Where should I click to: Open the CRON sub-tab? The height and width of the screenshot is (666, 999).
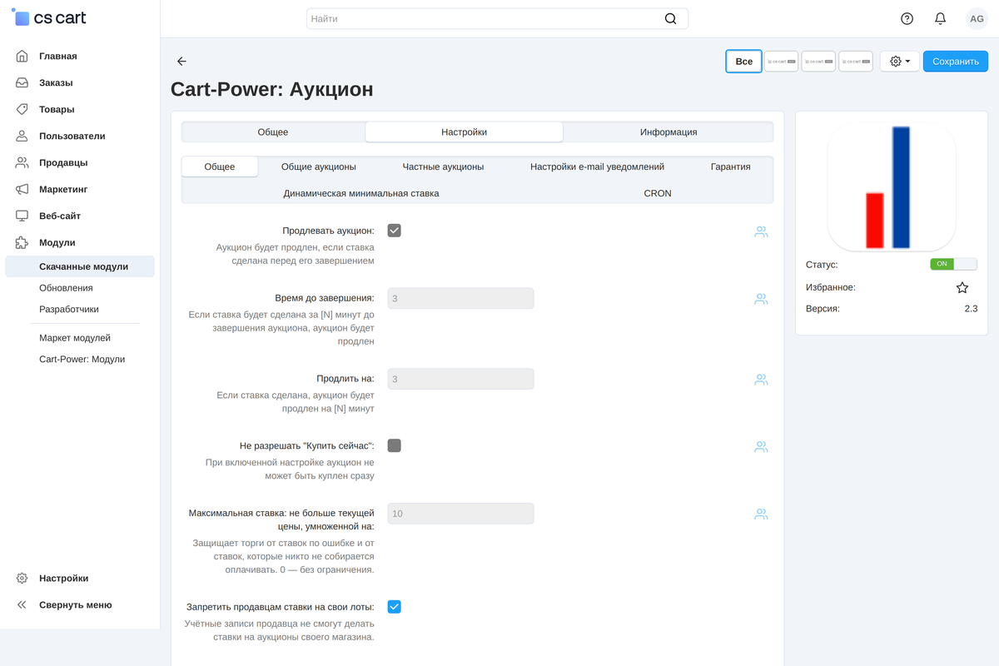[x=658, y=193]
